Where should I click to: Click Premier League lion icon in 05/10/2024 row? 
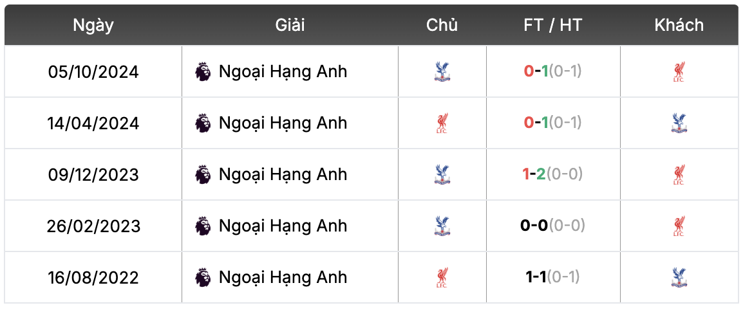coord(203,71)
